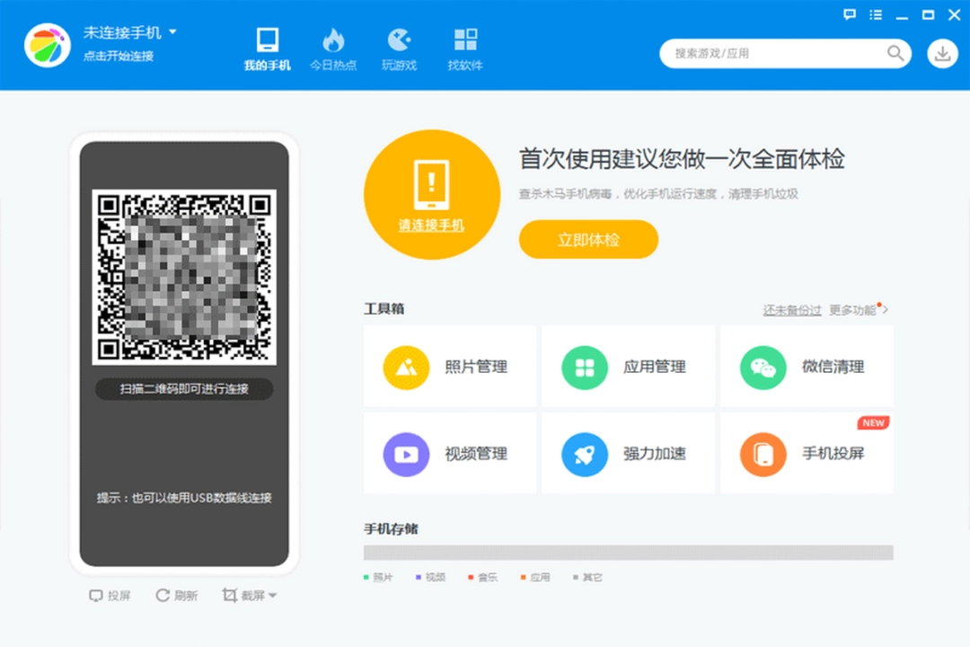Open the 截屏 screenshot dropdown arrow
This screenshot has width=970, height=647.
click(x=271, y=595)
